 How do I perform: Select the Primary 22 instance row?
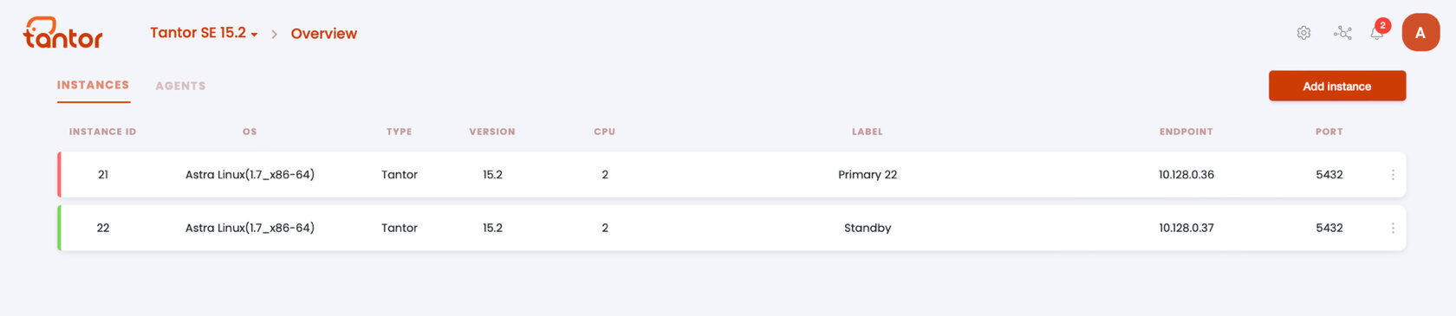pyautogui.click(x=731, y=175)
